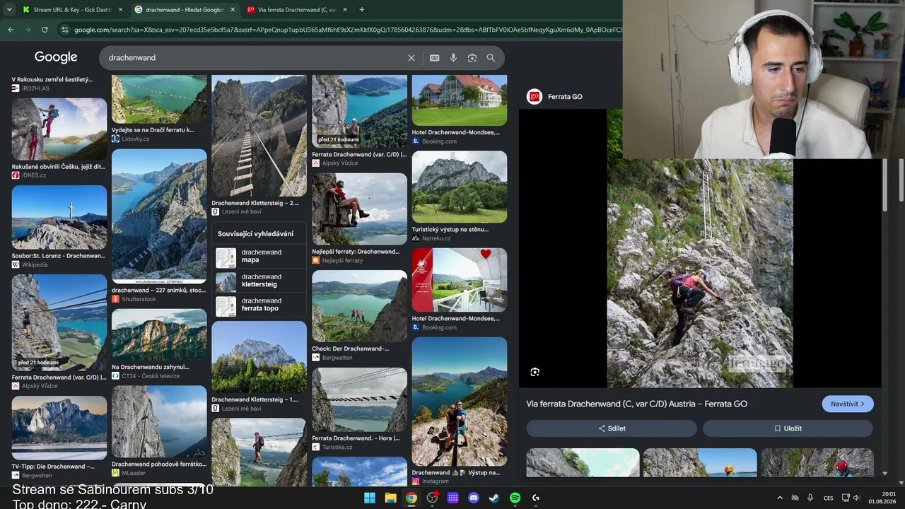Open Lezení mě baví suspension bridge image
The height and width of the screenshot is (509, 905).
click(259, 136)
